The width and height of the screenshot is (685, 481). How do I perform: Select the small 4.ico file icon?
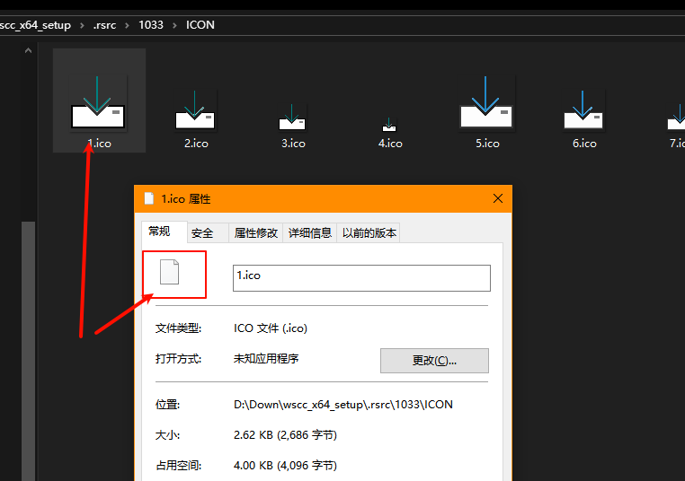tap(389, 124)
